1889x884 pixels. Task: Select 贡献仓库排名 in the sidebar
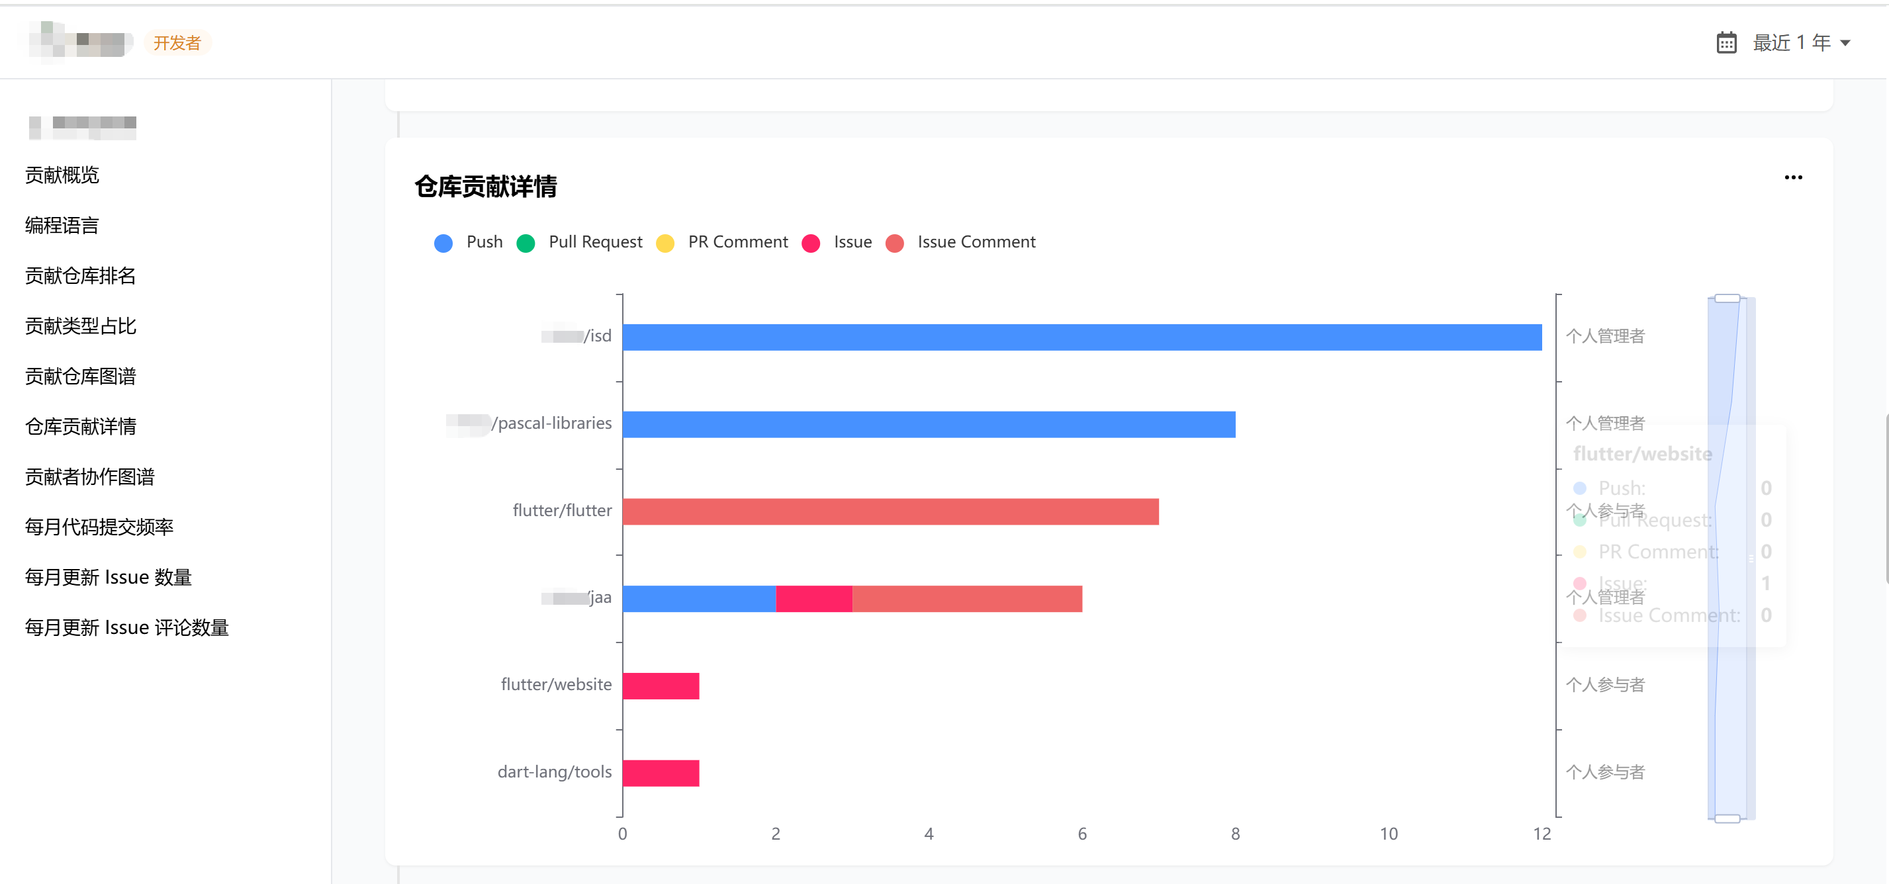[x=80, y=276]
